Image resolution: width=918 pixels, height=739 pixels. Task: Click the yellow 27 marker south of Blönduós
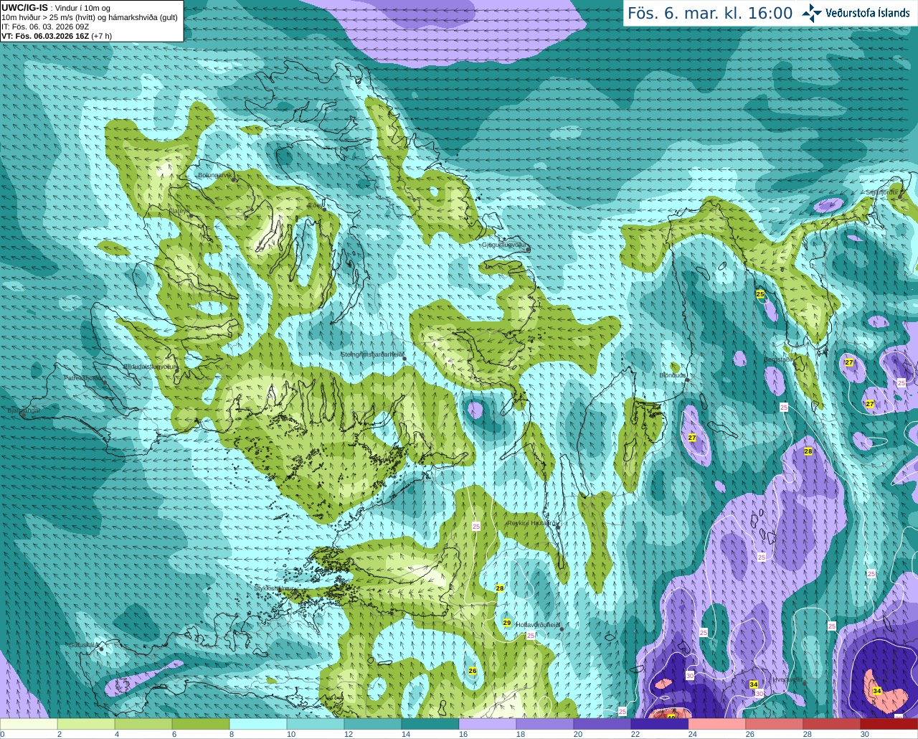coord(692,438)
